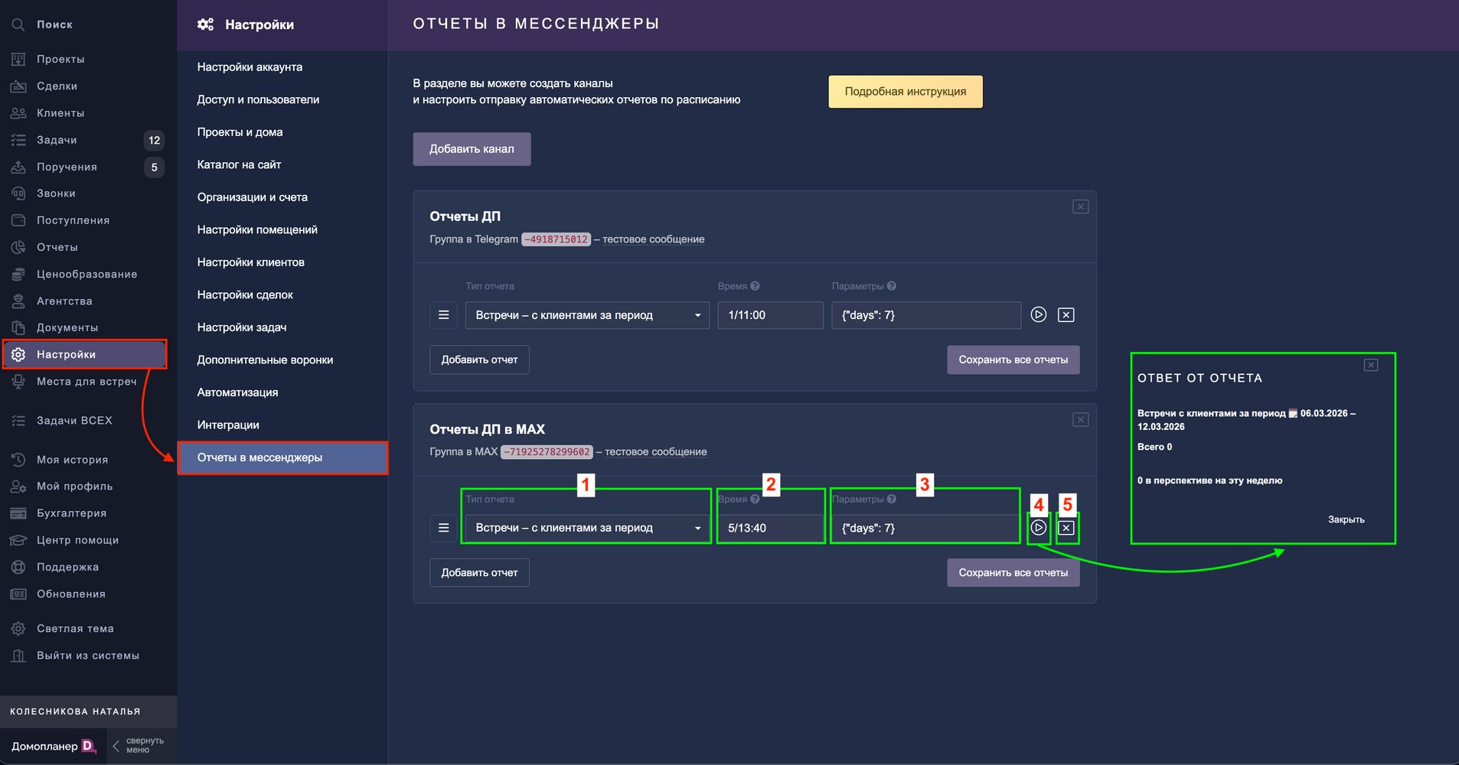The height and width of the screenshot is (765, 1459).
Task: Open the Настройки сделок section
Action: [x=282, y=295]
